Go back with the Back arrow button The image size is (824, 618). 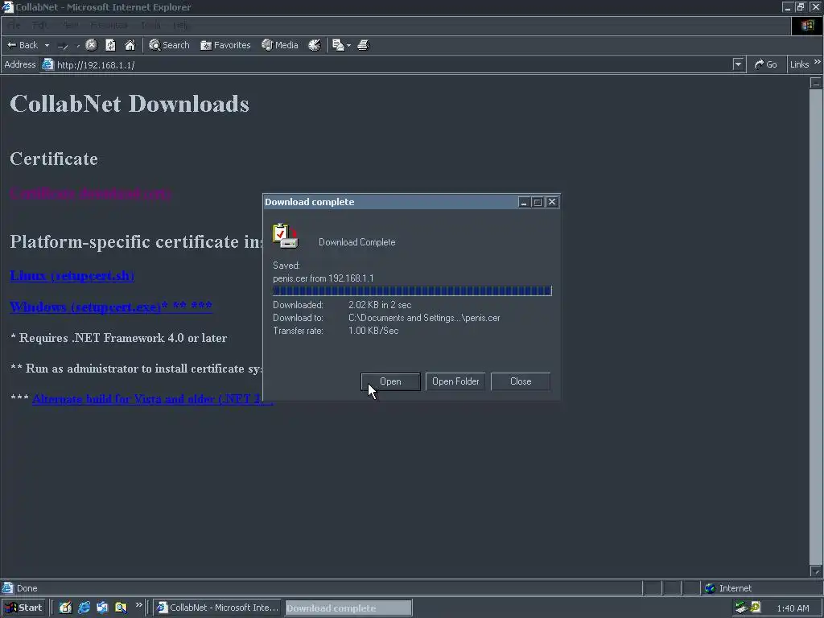[22, 45]
